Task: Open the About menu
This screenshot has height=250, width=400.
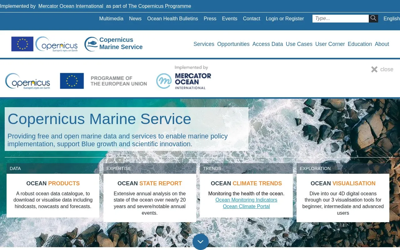Action: 382,44
